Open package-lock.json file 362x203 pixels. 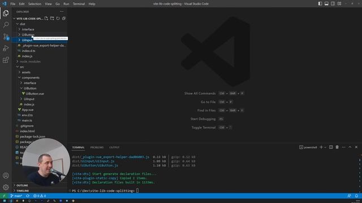pyautogui.click(x=40, y=136)
